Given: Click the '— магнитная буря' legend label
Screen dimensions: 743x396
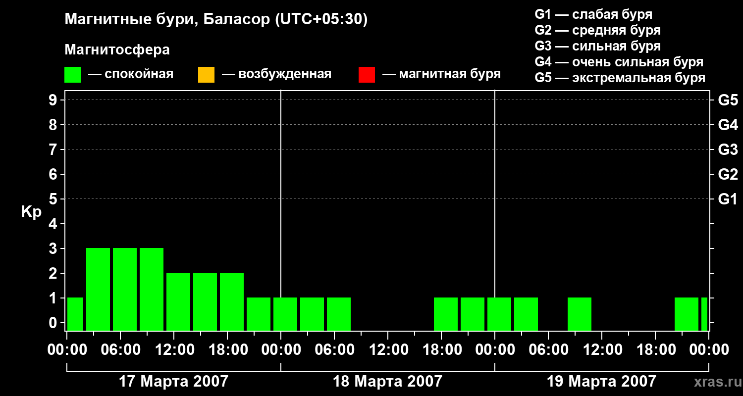Looking at the screenshot, I should click(x=441, y=74).
